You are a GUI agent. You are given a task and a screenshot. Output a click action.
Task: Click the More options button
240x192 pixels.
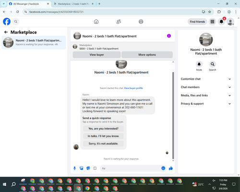(x=147, y=55)
